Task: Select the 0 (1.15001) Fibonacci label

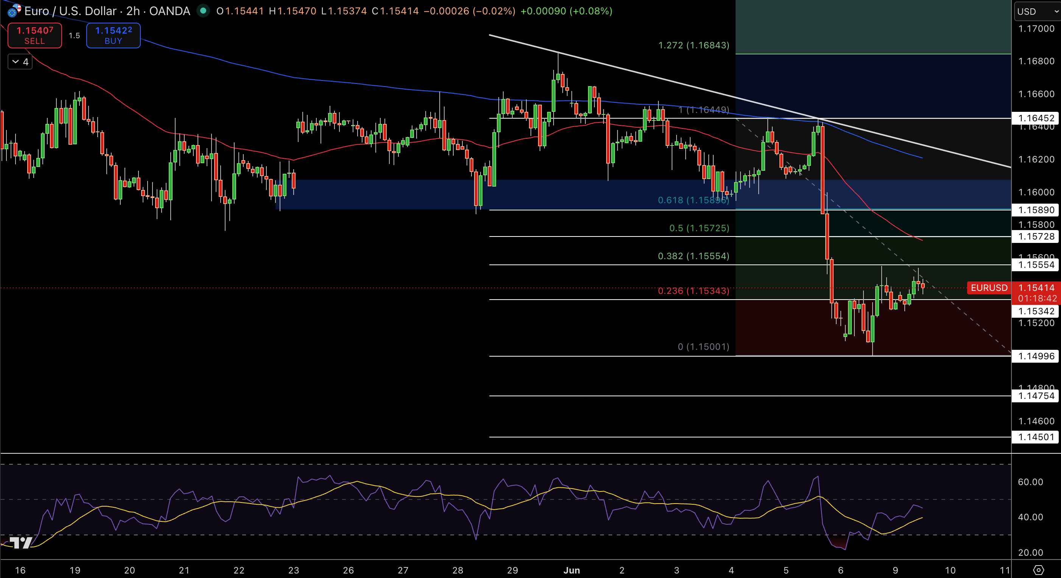Action: [x=703, y=347]
